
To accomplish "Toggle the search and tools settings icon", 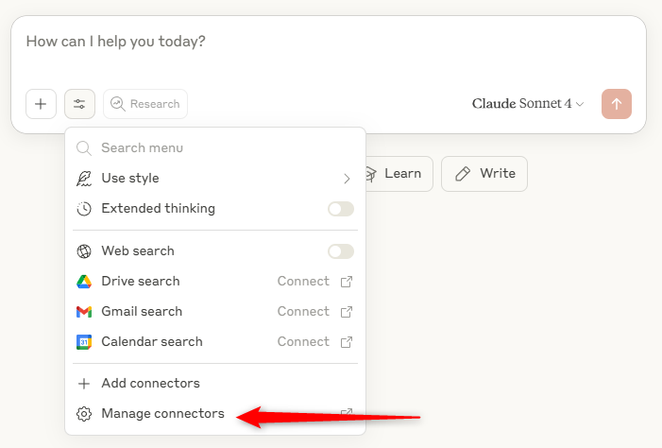I will click(x=79, y=104).
